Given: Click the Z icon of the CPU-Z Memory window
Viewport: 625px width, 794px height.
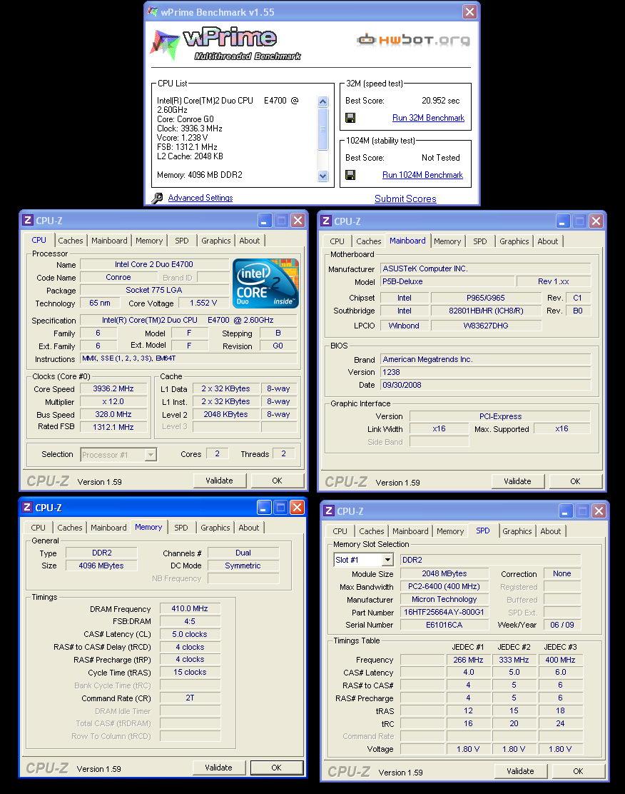Looking at the screenshot, I should point(27,508).
